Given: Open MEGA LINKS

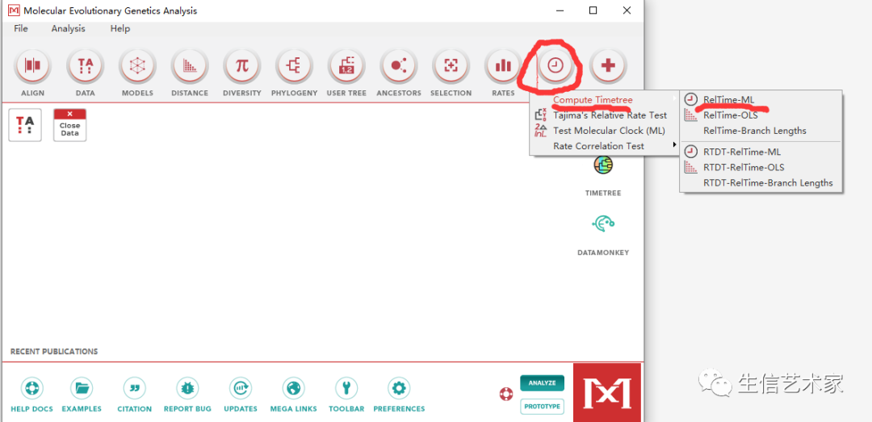Looking at the screenshot, I should (x=294, y=395).
